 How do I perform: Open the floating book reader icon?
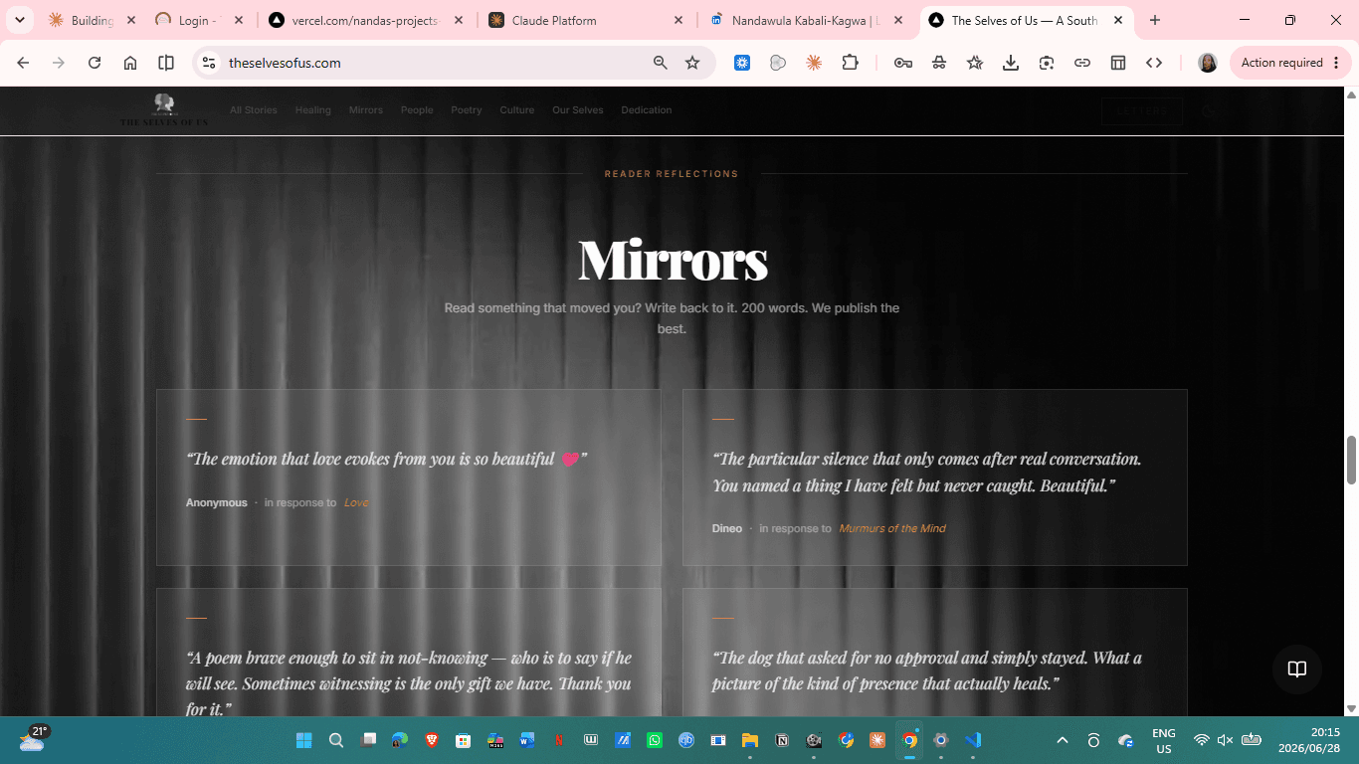1296,668
